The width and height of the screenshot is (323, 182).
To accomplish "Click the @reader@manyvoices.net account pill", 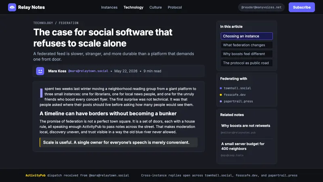I will point(261,7).
